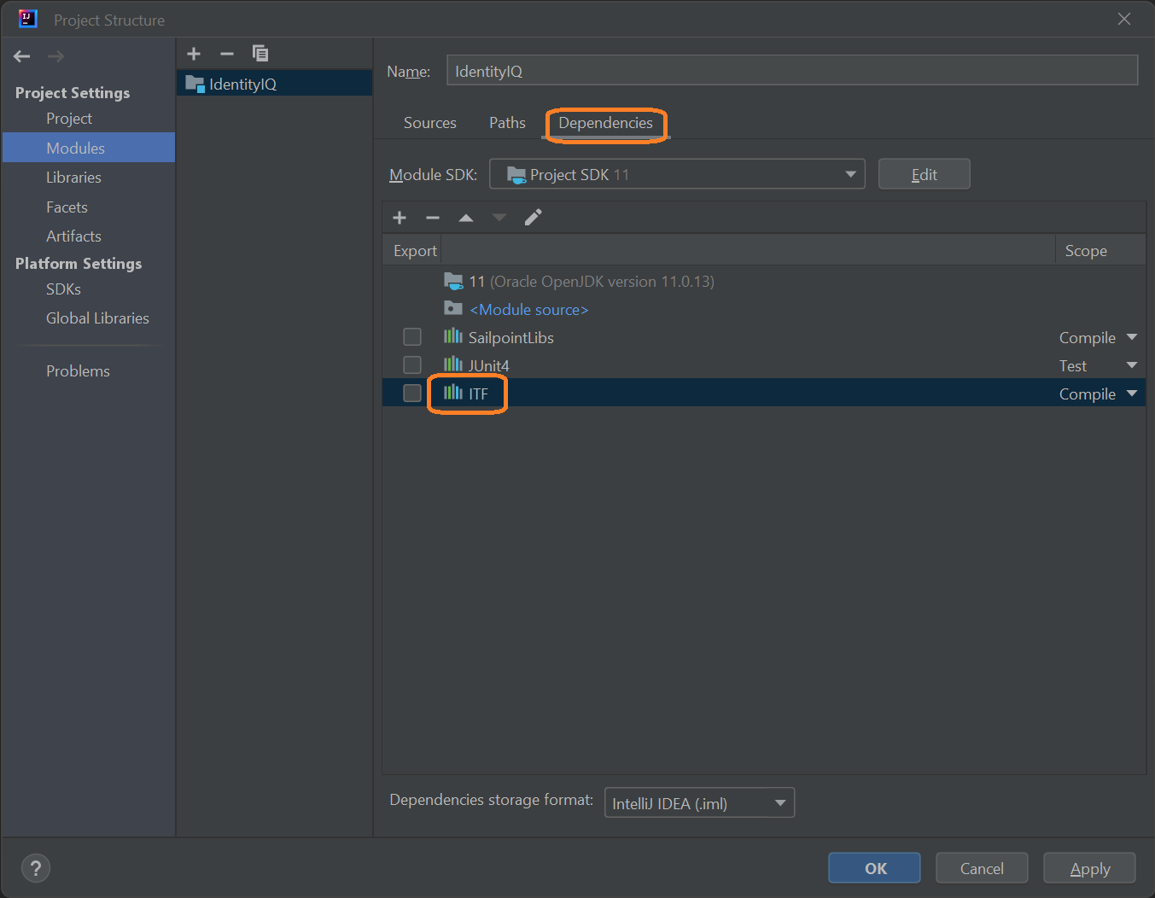This screenshot has width=1155, height=898.
Task: Click the OK button
Action: tap(874, 868)
